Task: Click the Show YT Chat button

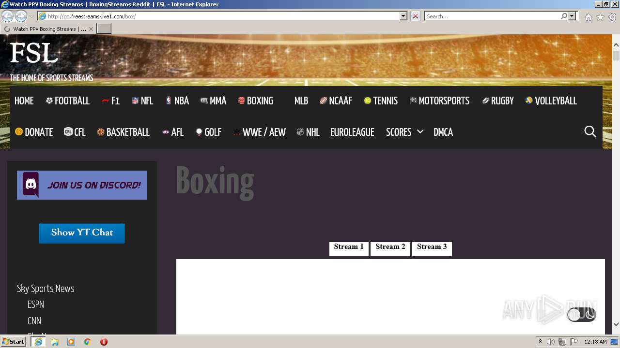Action: click(x=82, y=233)
